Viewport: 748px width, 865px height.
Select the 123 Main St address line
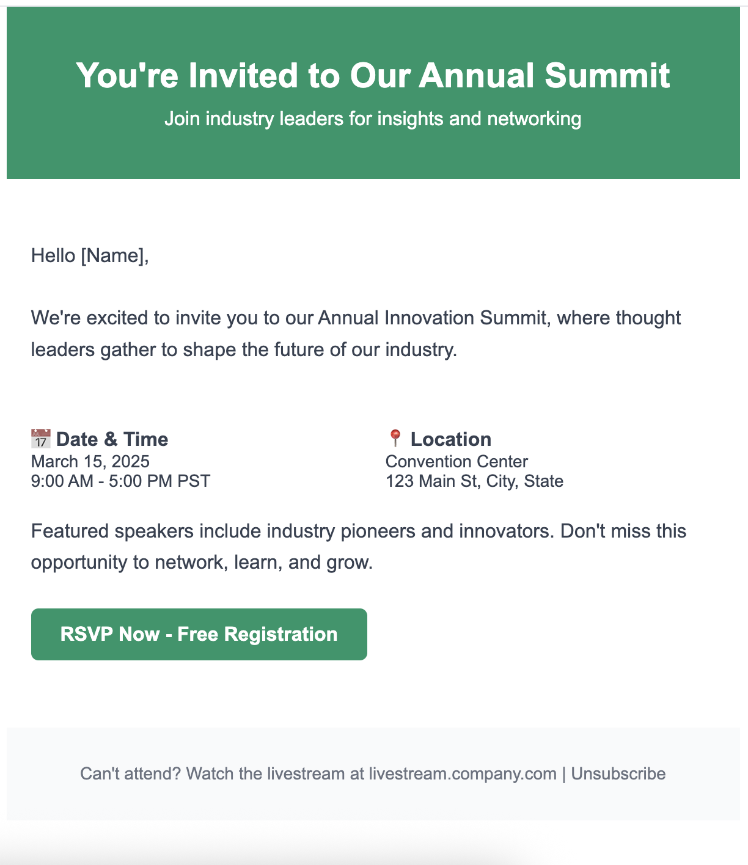click(475, 481)
